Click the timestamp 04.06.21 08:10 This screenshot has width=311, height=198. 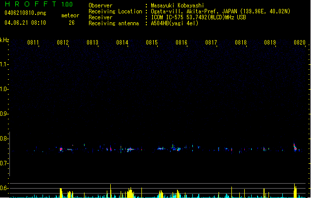(x=25, y=23)
